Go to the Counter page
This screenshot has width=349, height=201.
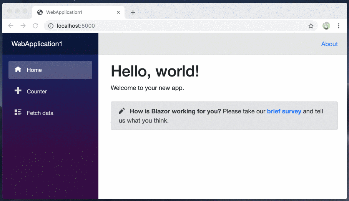click(50, 91)
